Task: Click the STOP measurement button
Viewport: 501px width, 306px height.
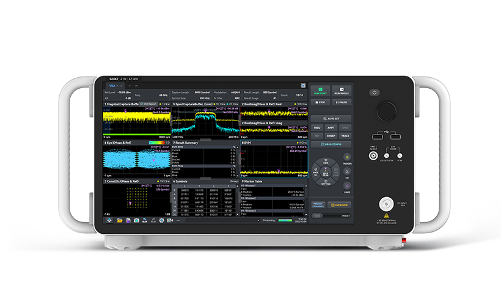Action: (320, 102)
